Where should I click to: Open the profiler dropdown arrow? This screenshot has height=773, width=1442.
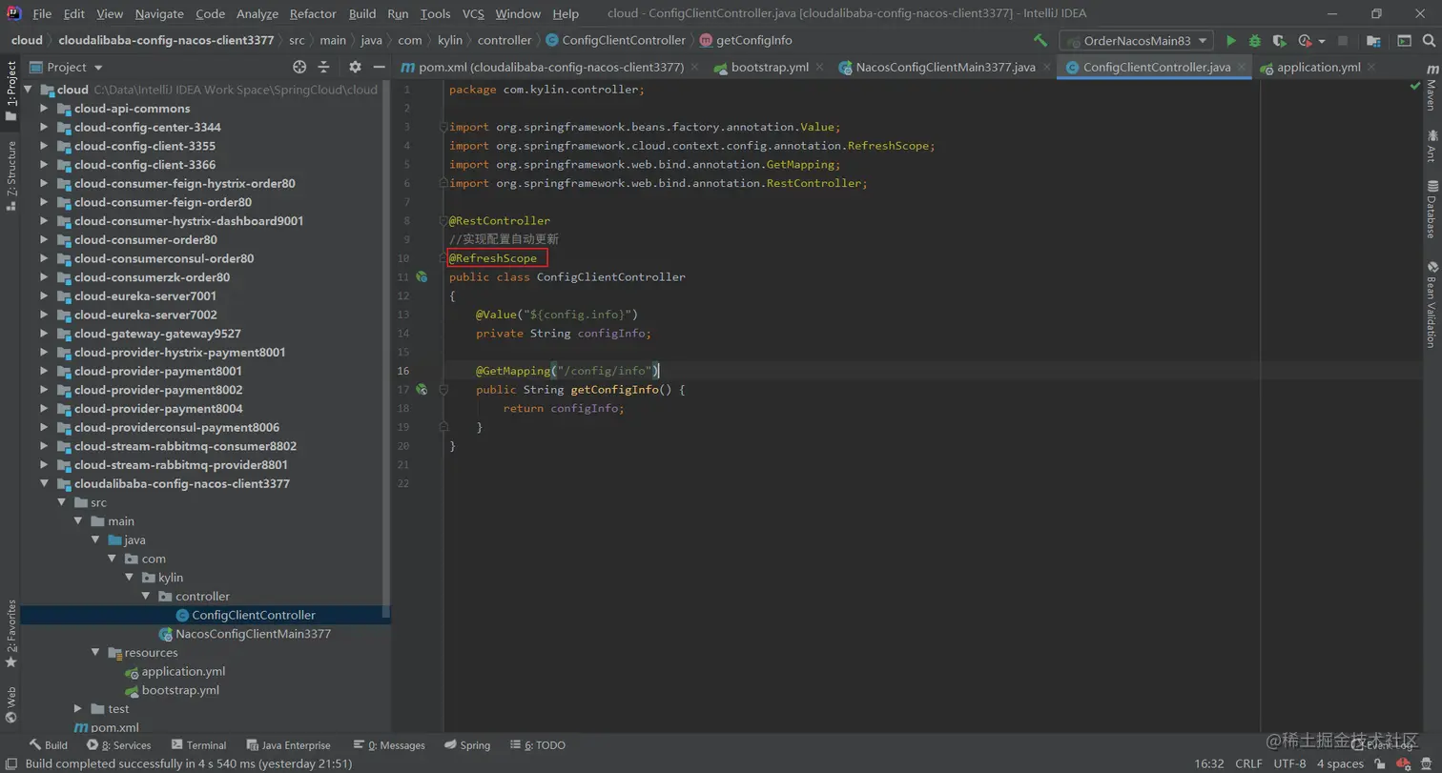click(1322, 42)
